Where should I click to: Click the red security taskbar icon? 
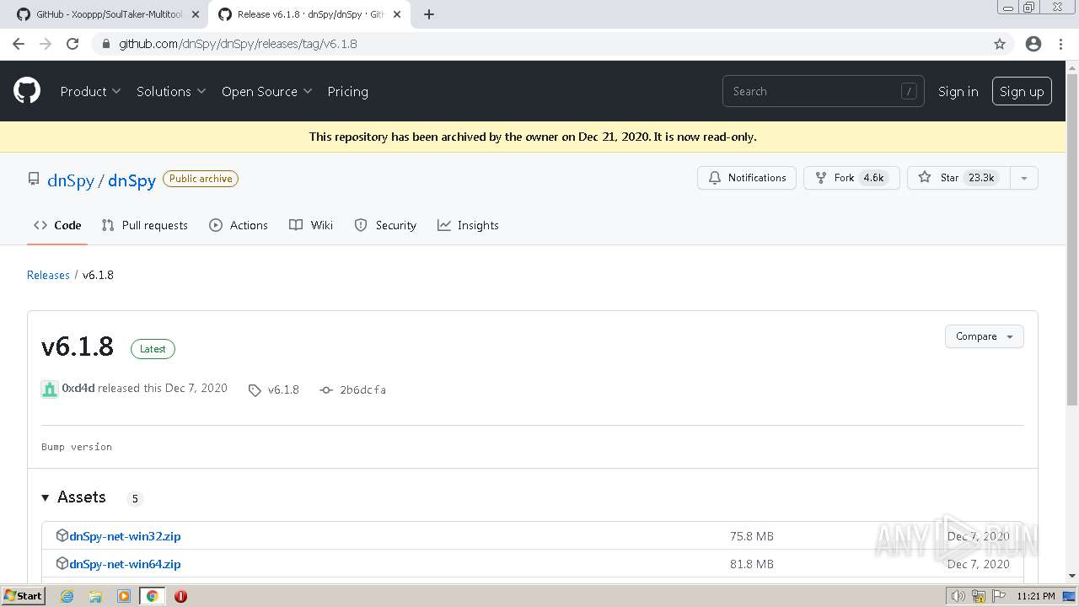click(180, 596)
